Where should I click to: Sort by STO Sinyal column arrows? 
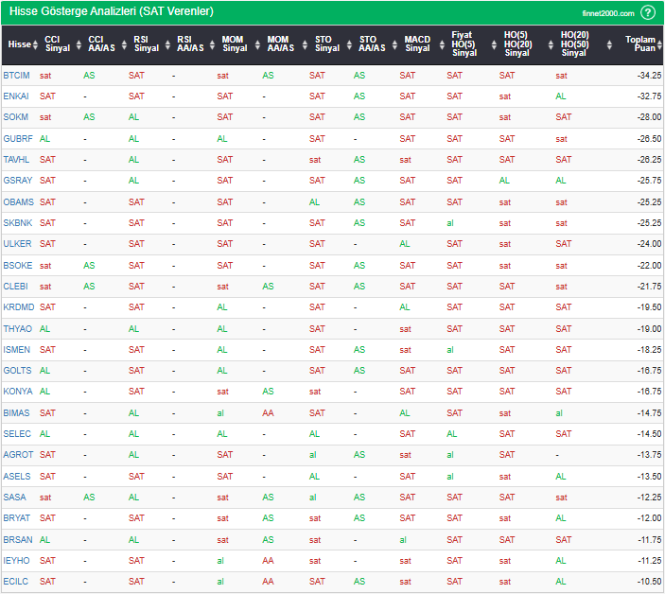click(x=349, y=44)
